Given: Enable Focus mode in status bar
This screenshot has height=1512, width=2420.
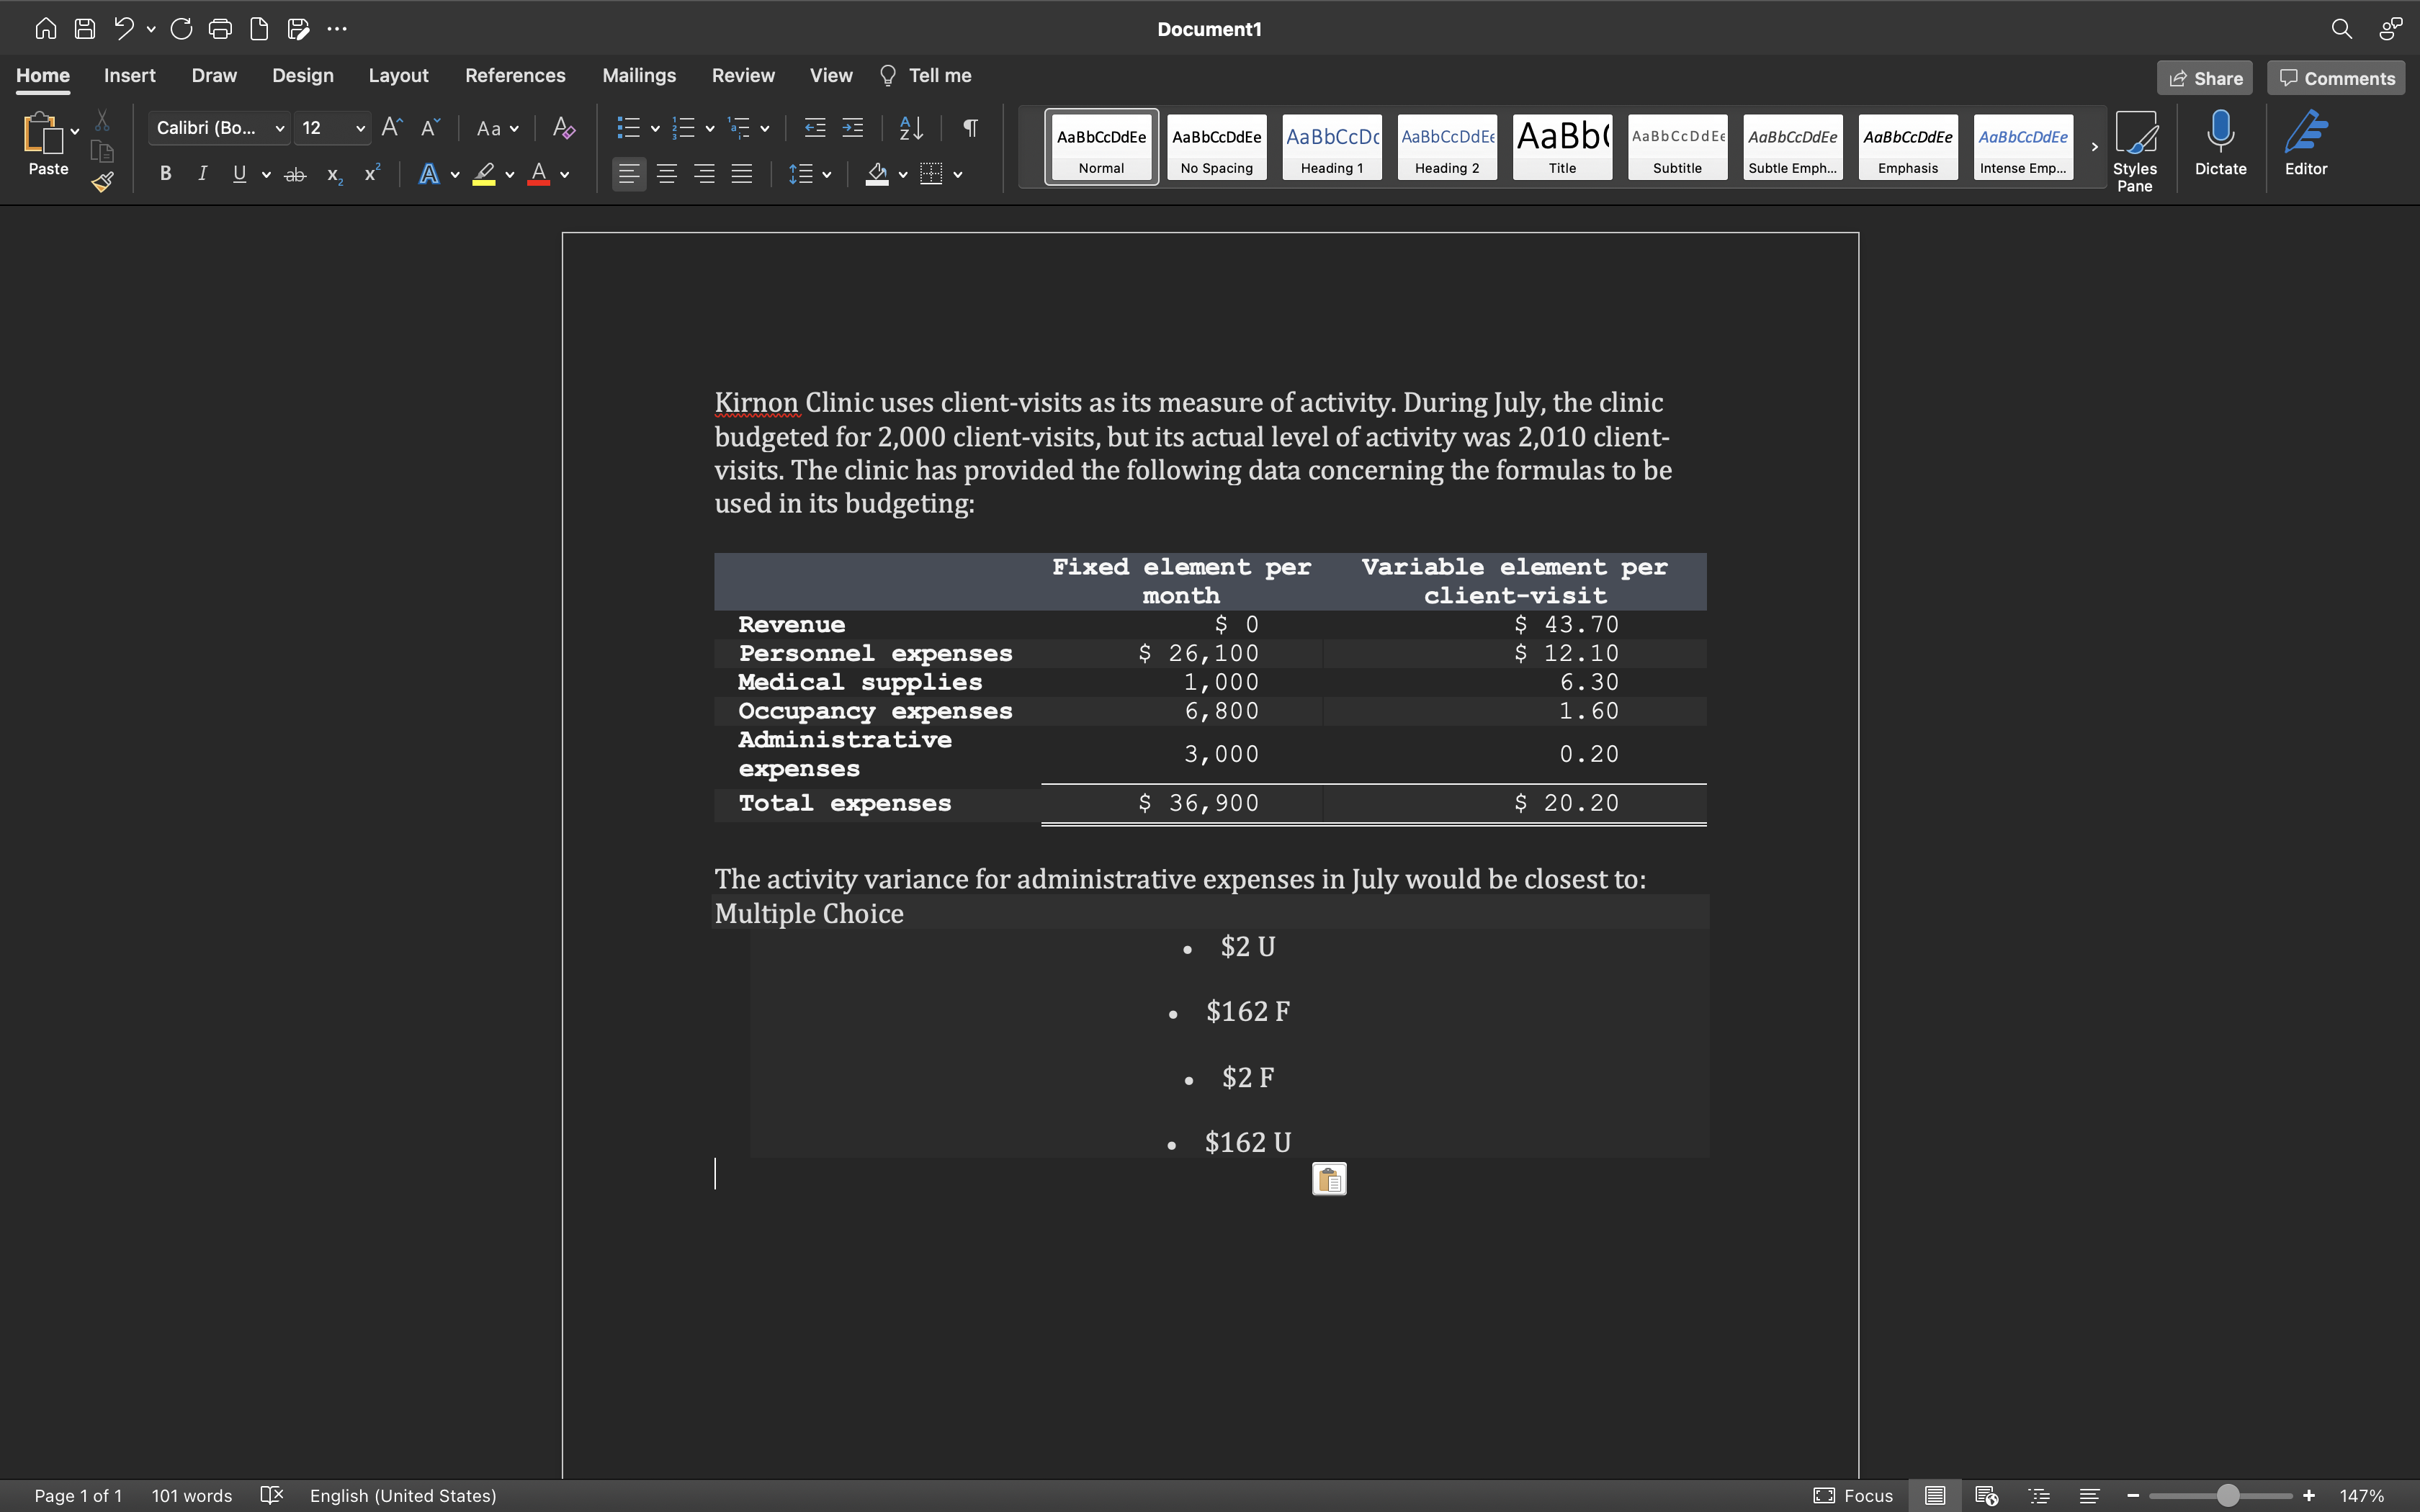Looking at the screenshot, I should (1853, 1495).
